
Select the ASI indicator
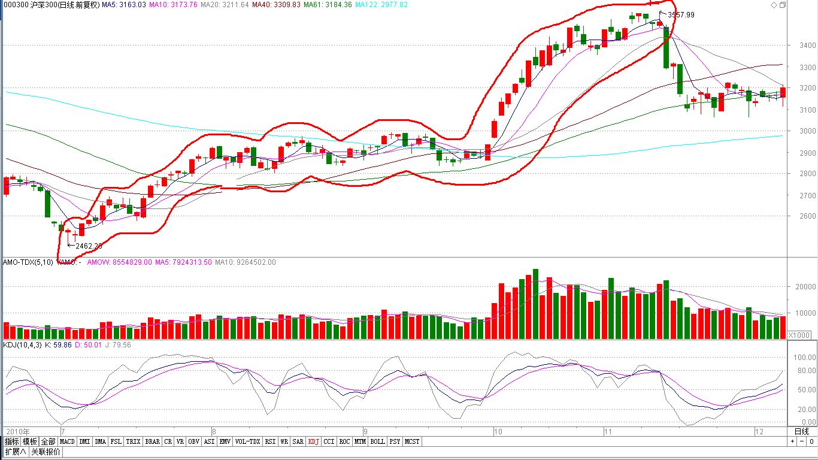[x=210, y=441]
